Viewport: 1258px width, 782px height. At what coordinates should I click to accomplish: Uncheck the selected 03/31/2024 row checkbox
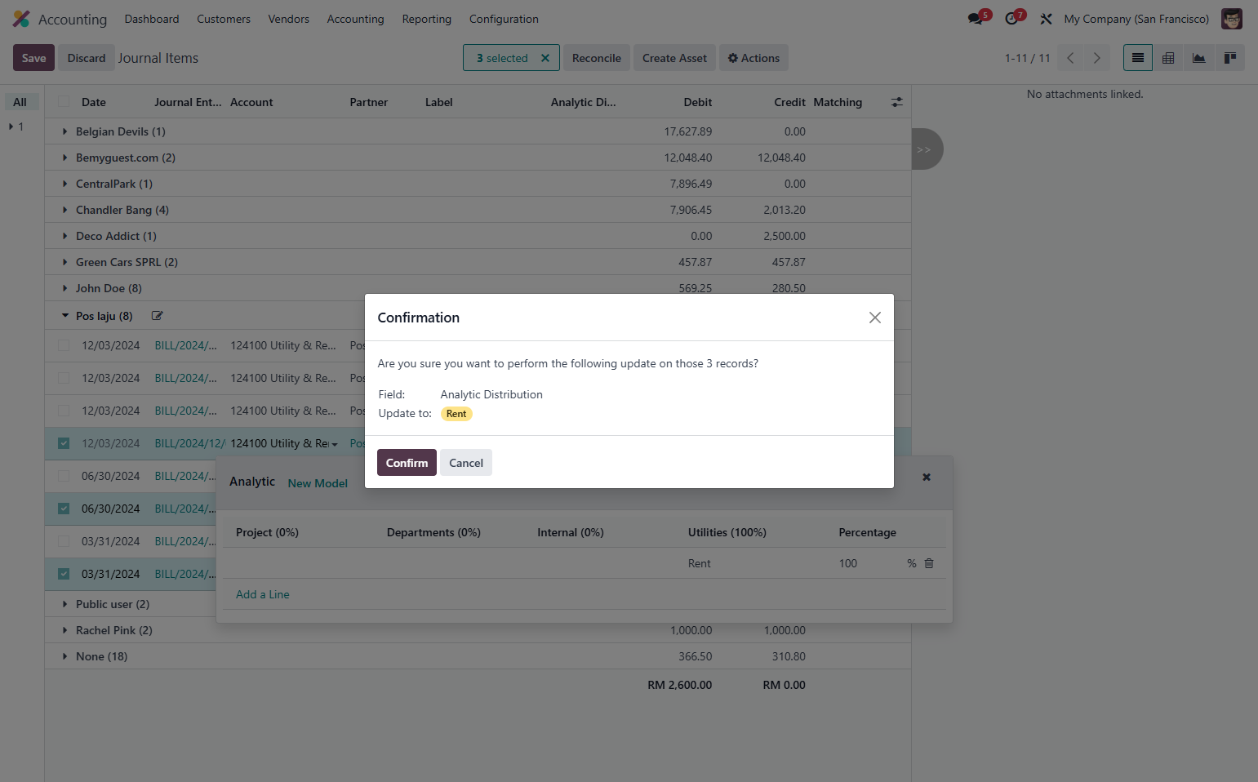point(64,574)
